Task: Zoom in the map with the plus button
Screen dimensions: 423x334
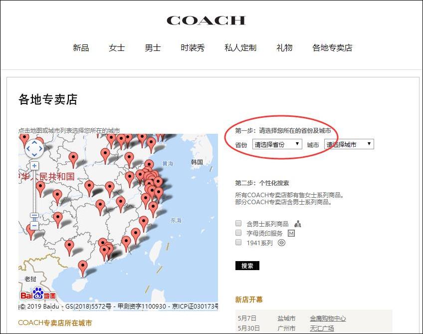Action: tap(34, 166)
